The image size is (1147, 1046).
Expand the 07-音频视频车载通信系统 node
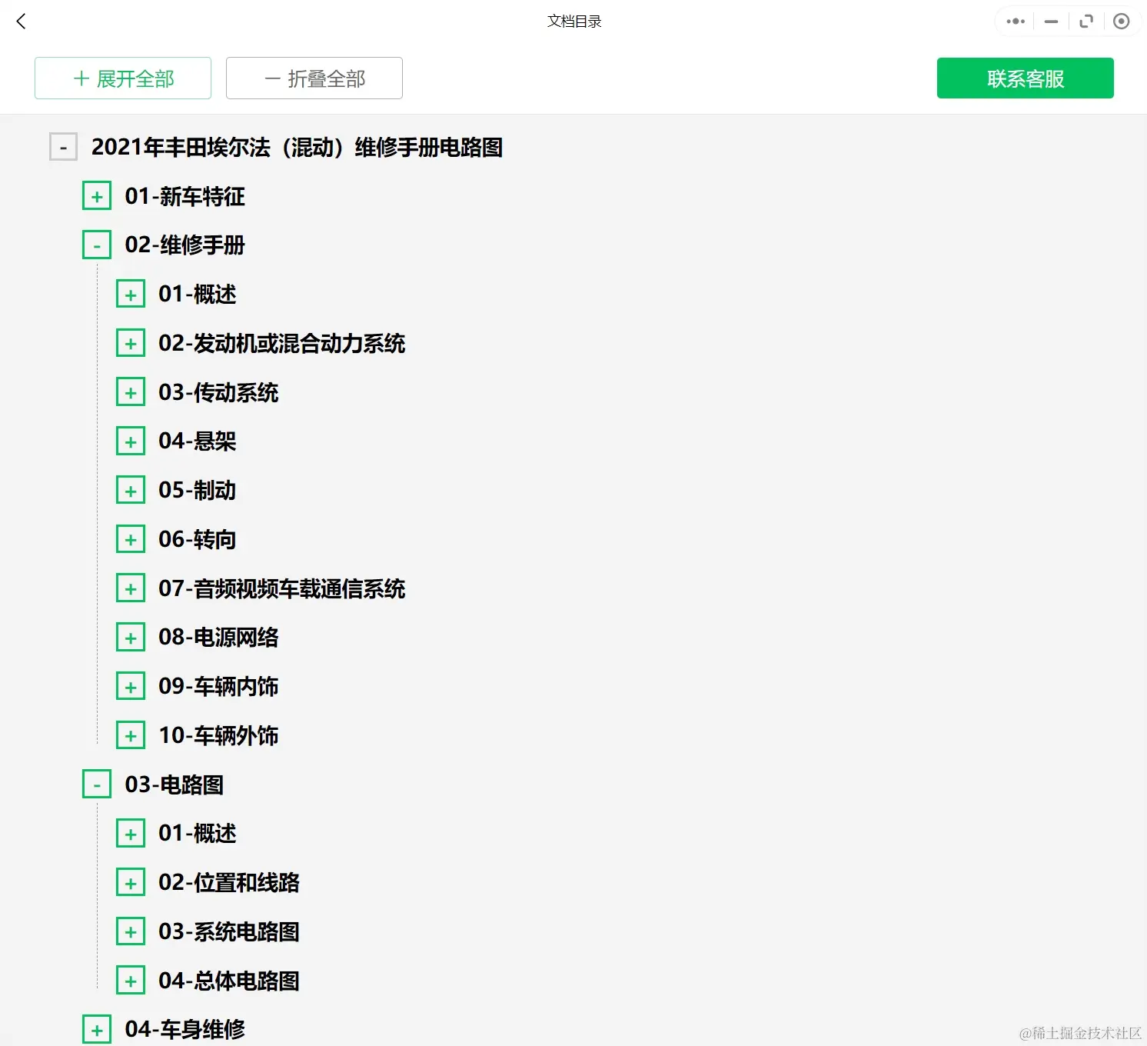click(x=131, y=588)
